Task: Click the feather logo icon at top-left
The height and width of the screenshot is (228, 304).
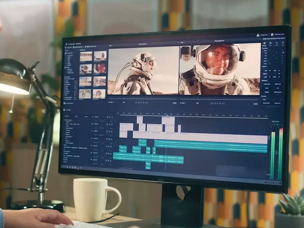Action: click(66, 44)
